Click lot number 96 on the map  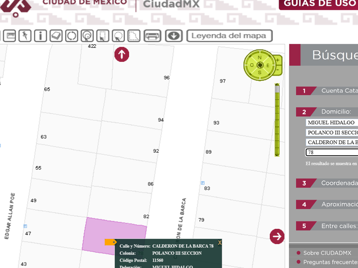click(x=167, y=78)
